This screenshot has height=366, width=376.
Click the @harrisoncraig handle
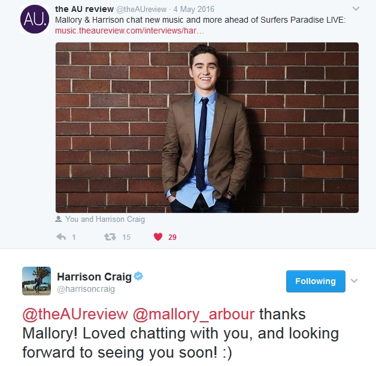86,289
